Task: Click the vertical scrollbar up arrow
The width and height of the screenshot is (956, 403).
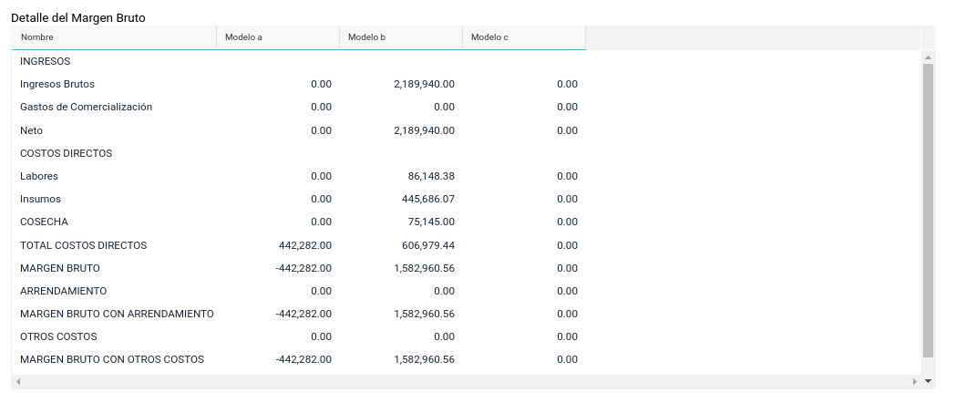Action: 929,57
